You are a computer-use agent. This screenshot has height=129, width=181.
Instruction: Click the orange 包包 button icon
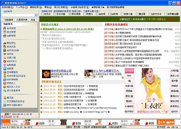(170, 122)
